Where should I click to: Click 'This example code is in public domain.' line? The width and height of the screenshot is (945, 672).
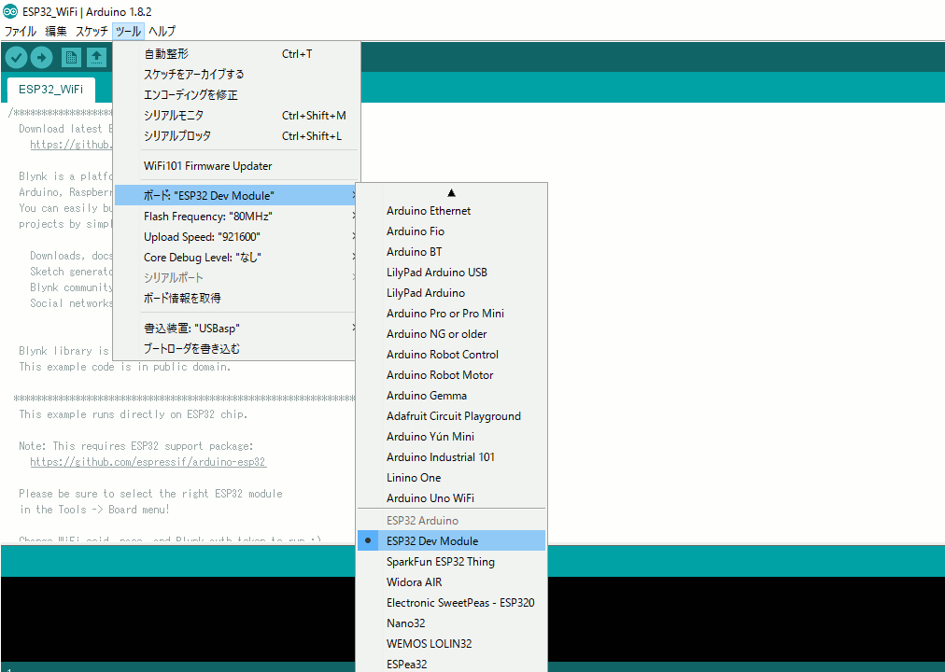tap(125, 367)
